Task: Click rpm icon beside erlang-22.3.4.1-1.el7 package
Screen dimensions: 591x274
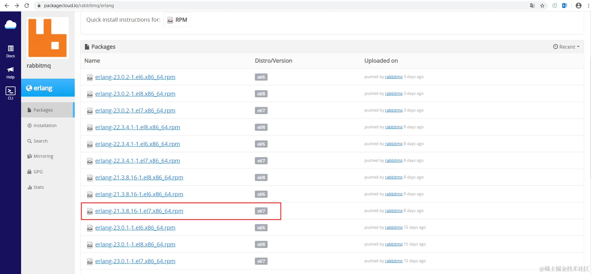Action: [x=90, y=161]
